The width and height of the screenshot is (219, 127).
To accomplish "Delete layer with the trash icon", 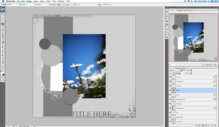I will (215, 125).
